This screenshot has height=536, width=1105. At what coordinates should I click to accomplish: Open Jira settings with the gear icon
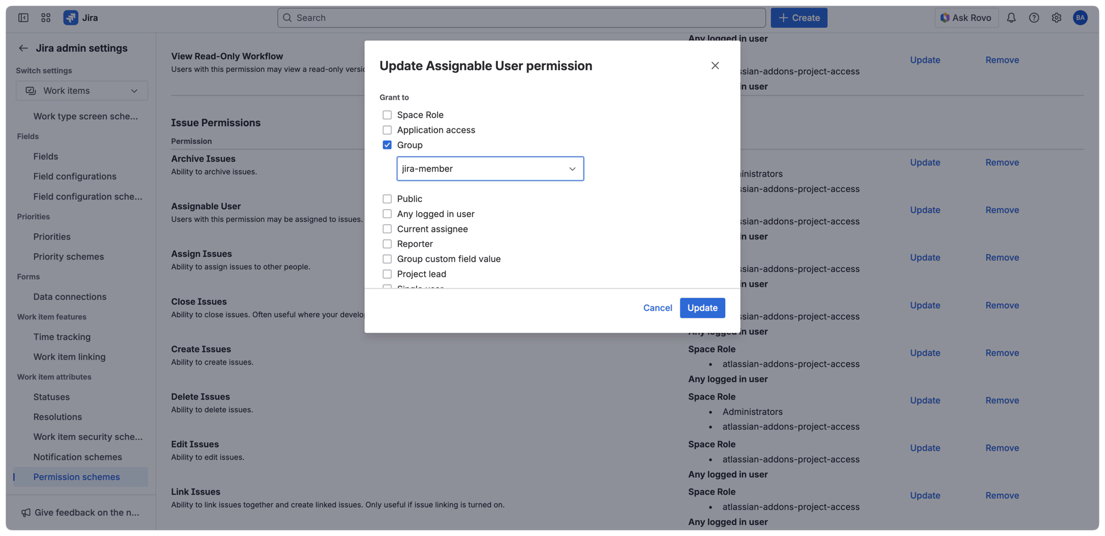click(x=1057, y=17)
